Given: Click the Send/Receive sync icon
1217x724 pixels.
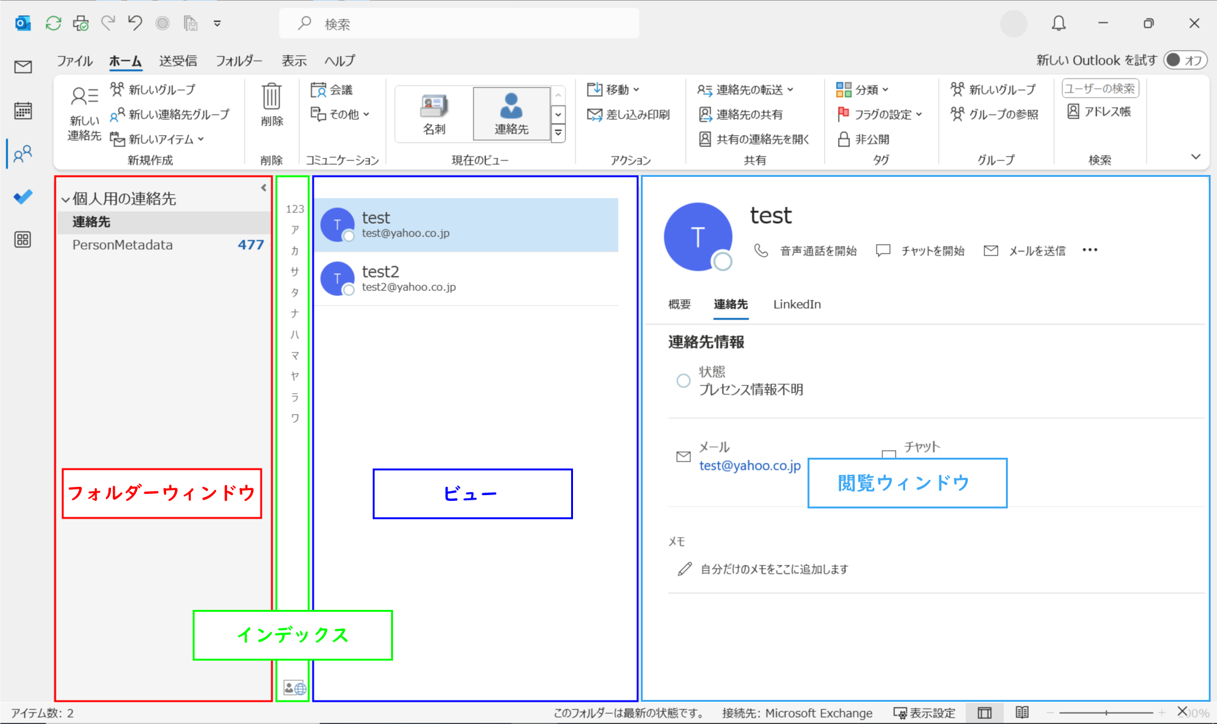Looking at the screenshot, I should (x=53, y=23).
